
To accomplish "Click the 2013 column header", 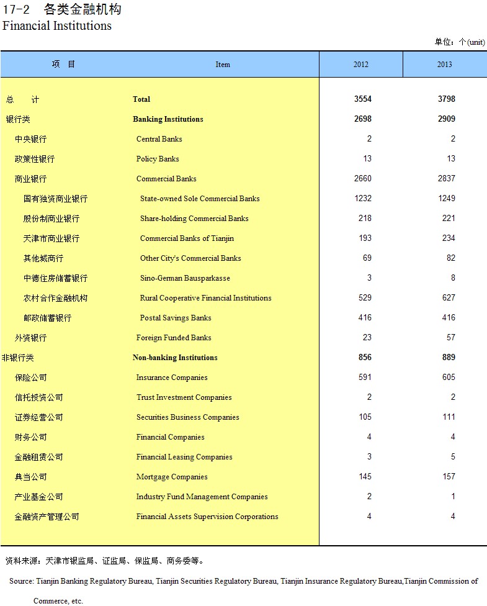I will 444,65.
